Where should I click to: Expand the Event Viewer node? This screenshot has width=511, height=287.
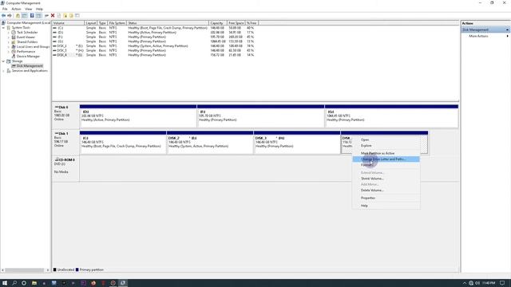(9, 37)
